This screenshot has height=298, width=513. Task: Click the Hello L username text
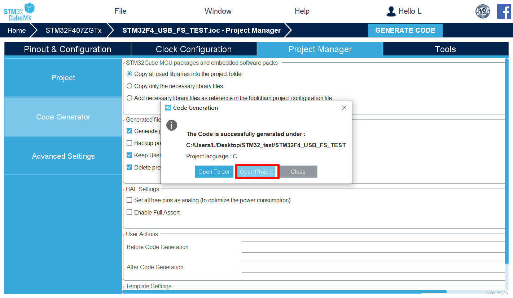click(x=410, y=11)
